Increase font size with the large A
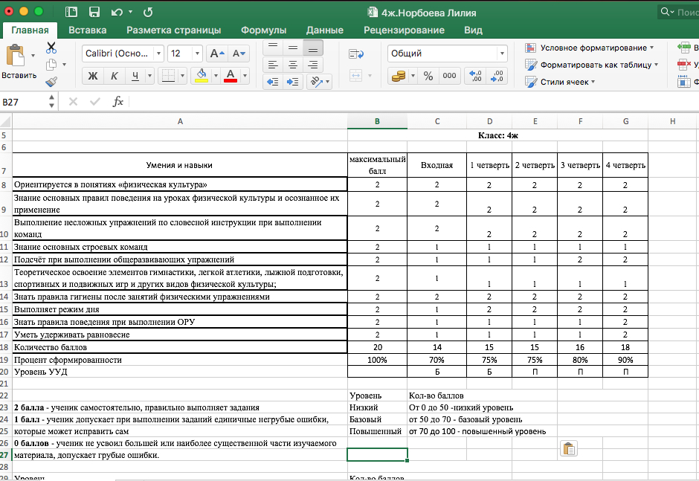 [x=217, y=54]
